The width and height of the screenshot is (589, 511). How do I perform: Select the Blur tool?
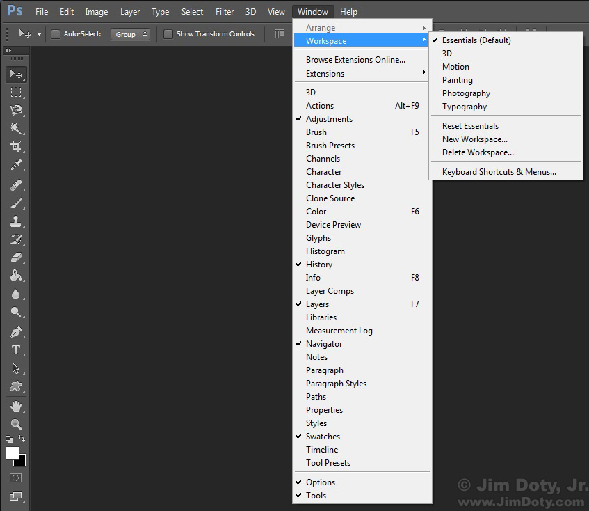pyautogui.click(x=16, y=294)
